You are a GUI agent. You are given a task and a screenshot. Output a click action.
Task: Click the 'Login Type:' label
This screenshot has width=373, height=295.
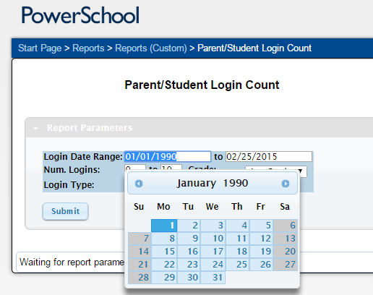[x=69, y=185]
